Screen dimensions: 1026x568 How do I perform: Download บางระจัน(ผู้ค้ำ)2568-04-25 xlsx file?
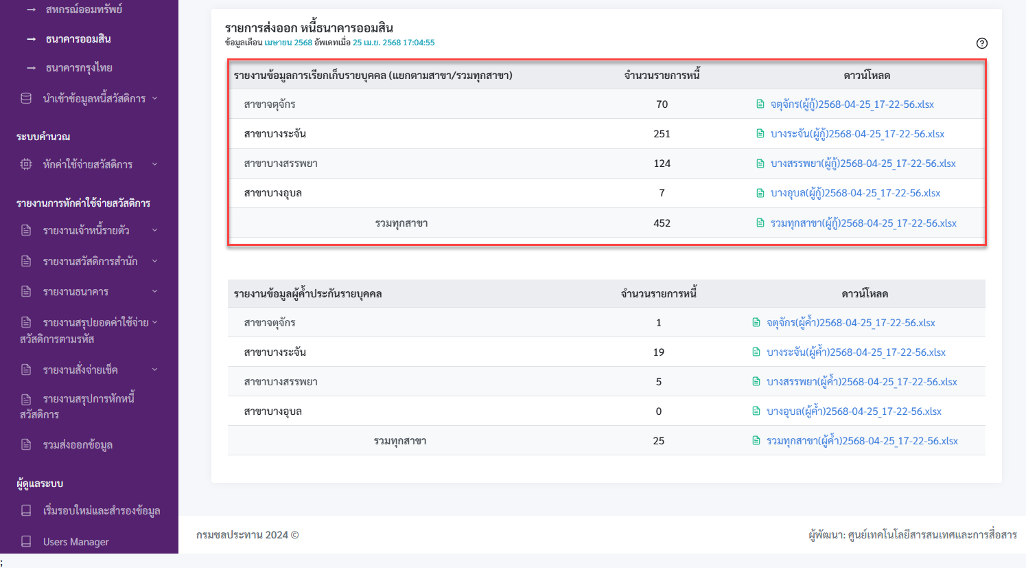pyautogui.click(x=856, y=352)
